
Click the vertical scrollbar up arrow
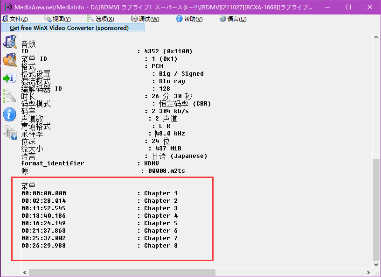tap(376, 37)
